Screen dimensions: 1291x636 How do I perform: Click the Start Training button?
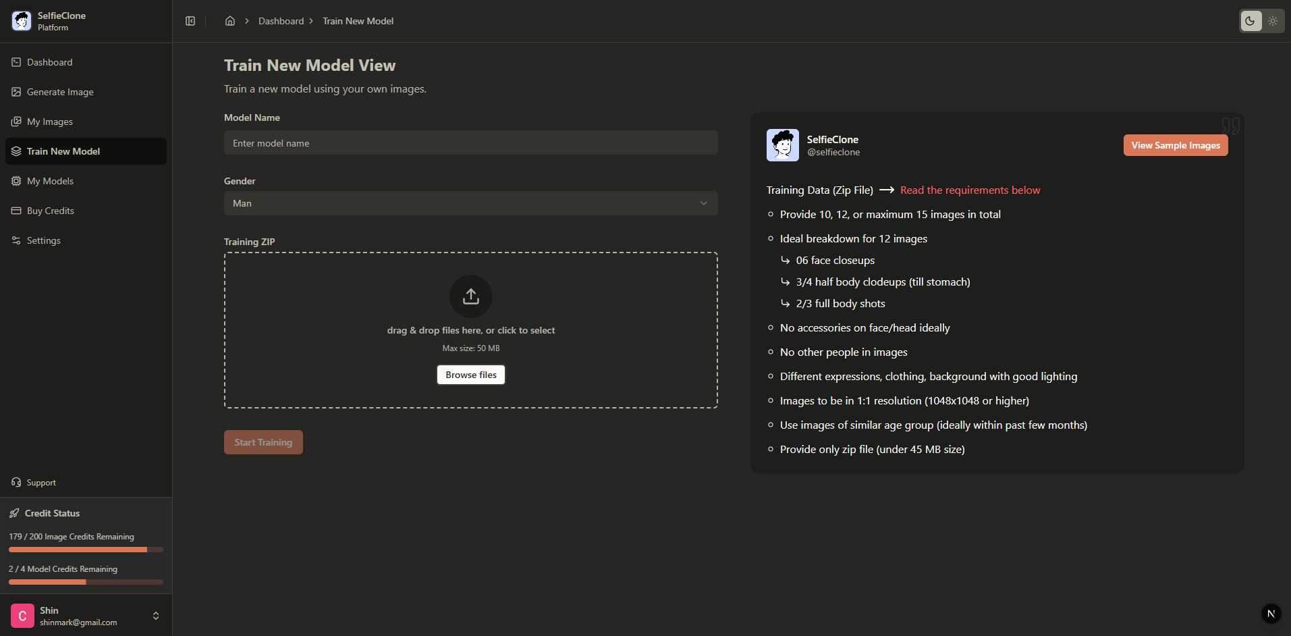tap(263, 442)
